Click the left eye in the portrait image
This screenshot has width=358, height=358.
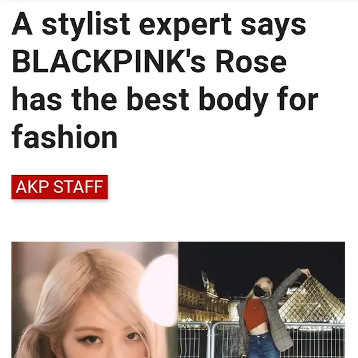[x=92, y=339]
